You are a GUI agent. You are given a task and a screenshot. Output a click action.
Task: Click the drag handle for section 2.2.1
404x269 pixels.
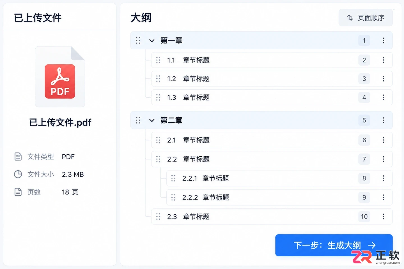pos(173,178)
